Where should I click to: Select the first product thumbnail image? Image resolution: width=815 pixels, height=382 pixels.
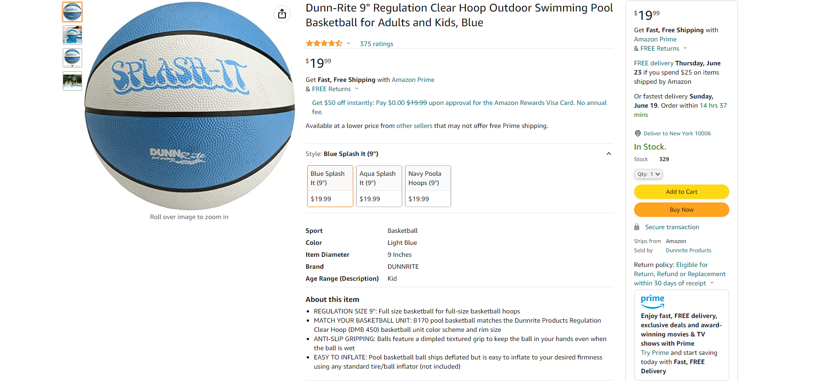tap(72, 12)
